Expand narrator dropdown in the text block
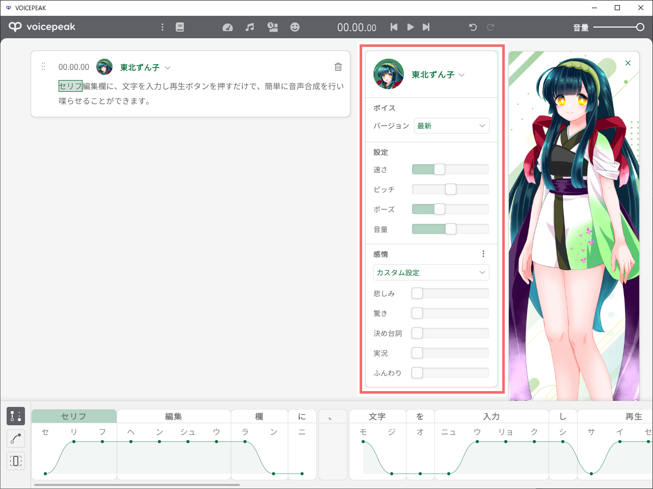Viewport: 653px width, 489px height. pos(168,67)
